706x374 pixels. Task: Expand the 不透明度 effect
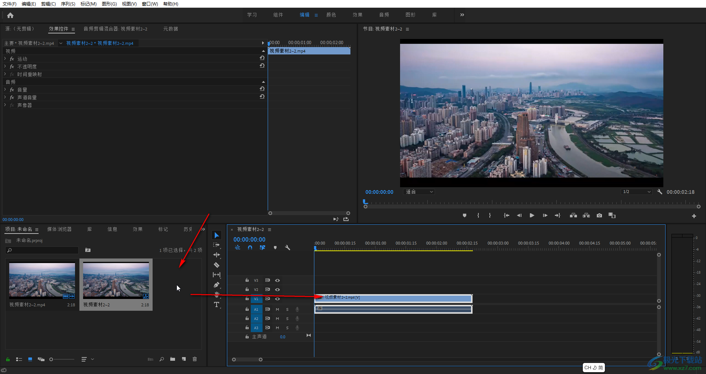point(5,66)
